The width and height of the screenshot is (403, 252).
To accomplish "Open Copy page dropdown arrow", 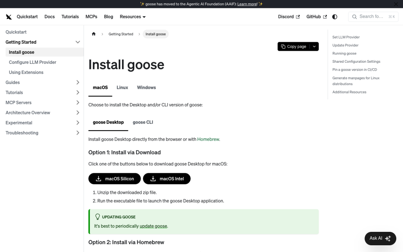I will 314,47.
